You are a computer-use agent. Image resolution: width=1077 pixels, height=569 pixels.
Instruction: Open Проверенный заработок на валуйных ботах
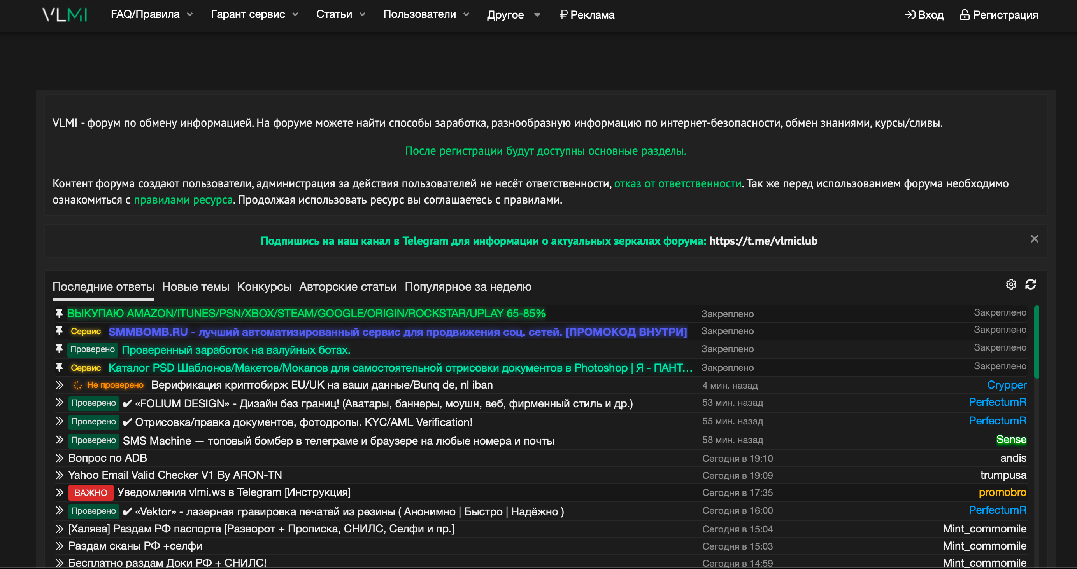pyautogui.click(x=236, y=350)
